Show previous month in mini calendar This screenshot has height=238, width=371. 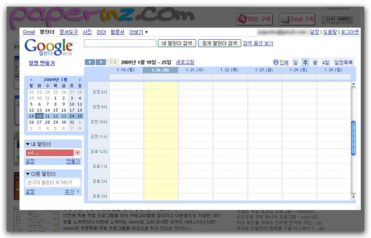(31, 80)
